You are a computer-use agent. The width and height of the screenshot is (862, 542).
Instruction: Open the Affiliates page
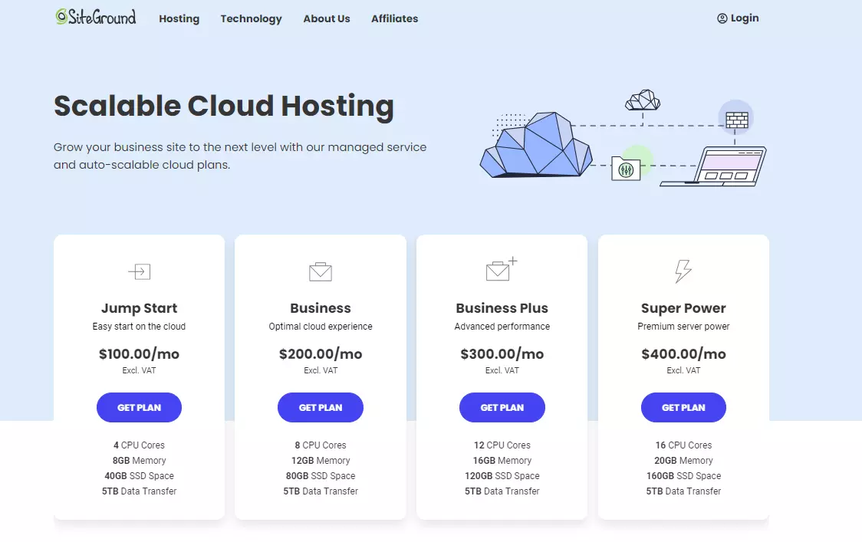394,18
